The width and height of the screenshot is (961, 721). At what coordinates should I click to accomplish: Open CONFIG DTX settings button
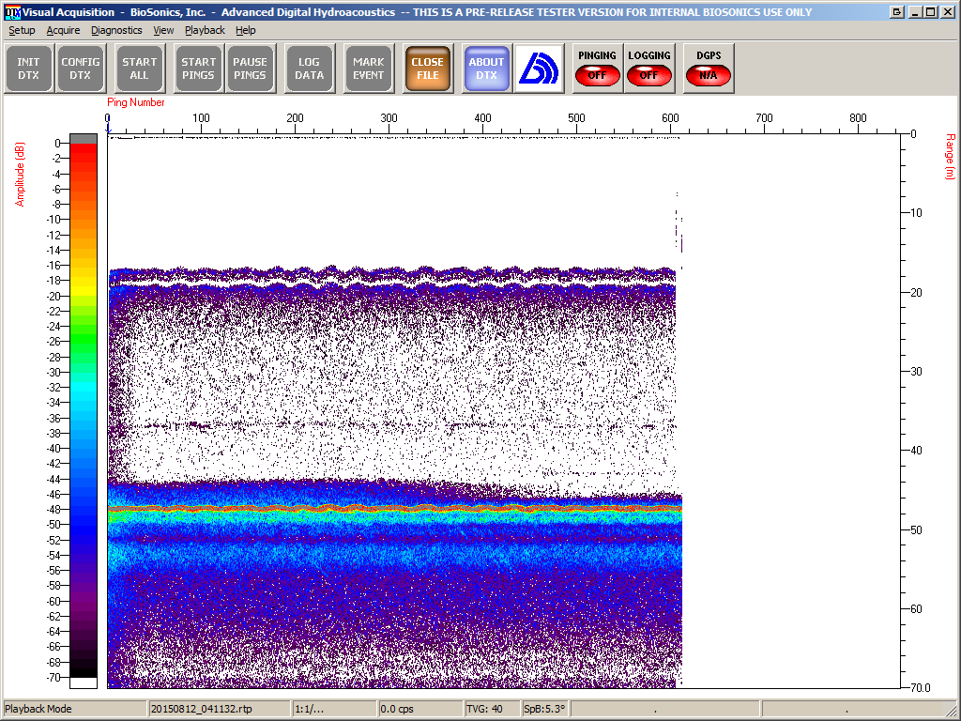point(81,69)
